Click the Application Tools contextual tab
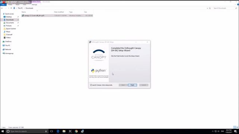The height and width of the screenshot is (134, 239). point(35,1)
